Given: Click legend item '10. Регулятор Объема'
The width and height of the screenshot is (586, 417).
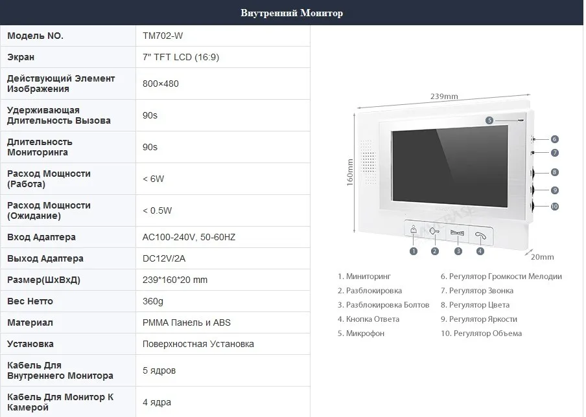Looking at the screenshot, I should (x=482, y=333).
